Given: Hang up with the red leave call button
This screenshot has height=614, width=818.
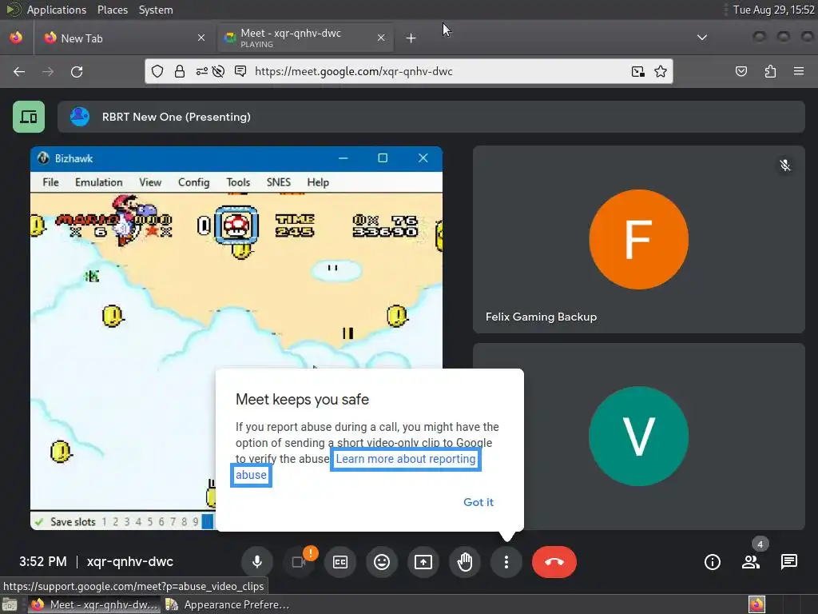Looking at the screenshot, I should point(554,562).
